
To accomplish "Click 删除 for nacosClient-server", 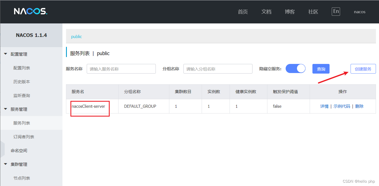I will (x=359, y=106).
